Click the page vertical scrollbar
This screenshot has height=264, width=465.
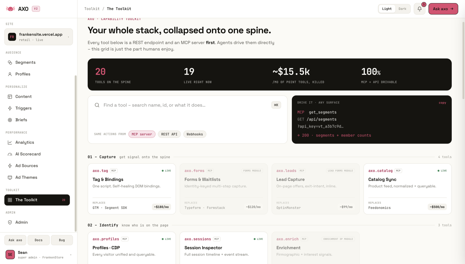tap(463, 61)
